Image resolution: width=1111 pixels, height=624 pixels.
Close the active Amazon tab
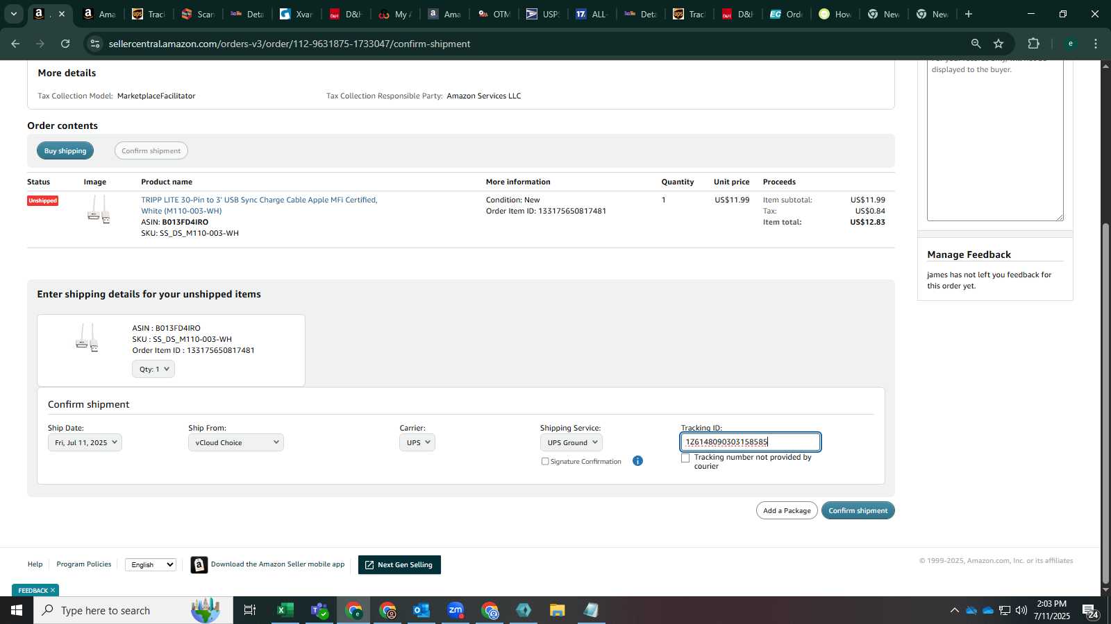pyautogui.click(x=62, y=14)
